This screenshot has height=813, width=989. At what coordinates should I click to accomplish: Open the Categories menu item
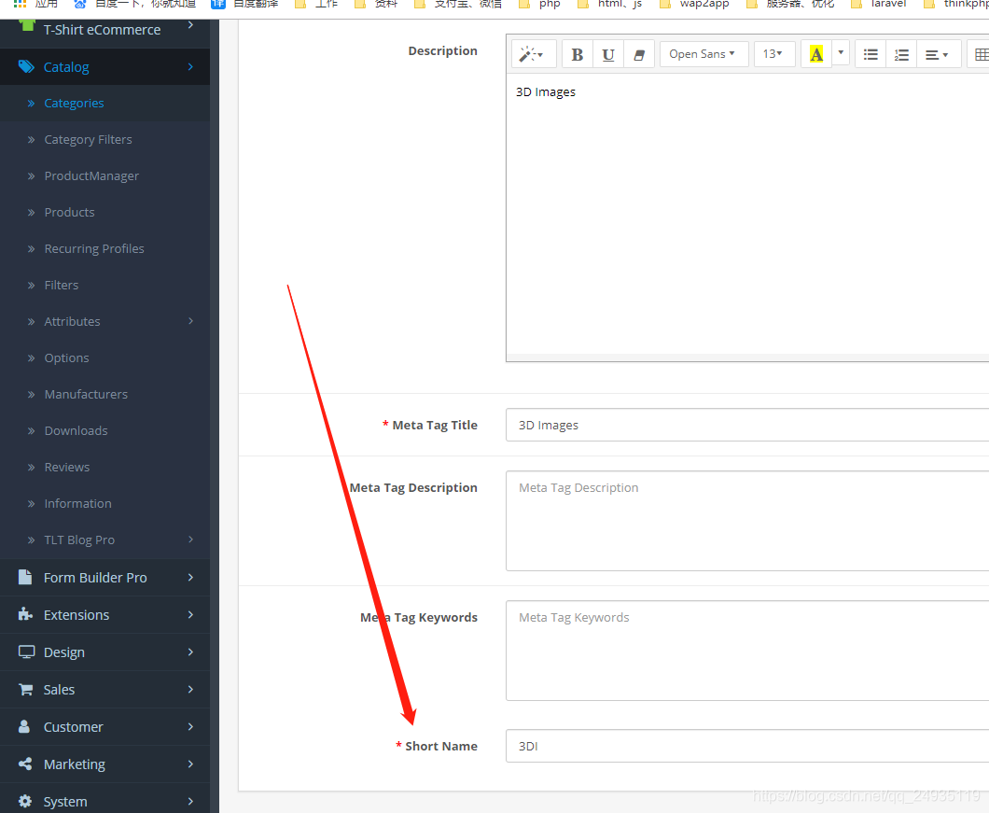click(74, 103)
